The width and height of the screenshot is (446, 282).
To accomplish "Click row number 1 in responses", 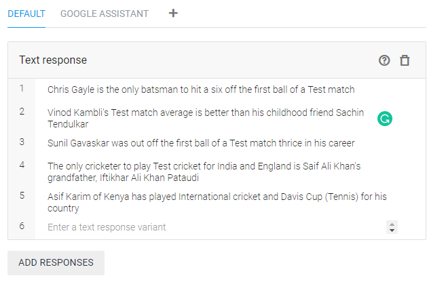I will 22,88.
